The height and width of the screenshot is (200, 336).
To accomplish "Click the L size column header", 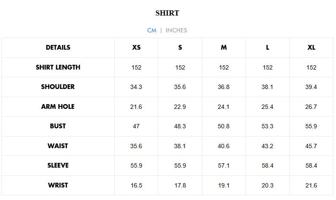I will 267,48.
